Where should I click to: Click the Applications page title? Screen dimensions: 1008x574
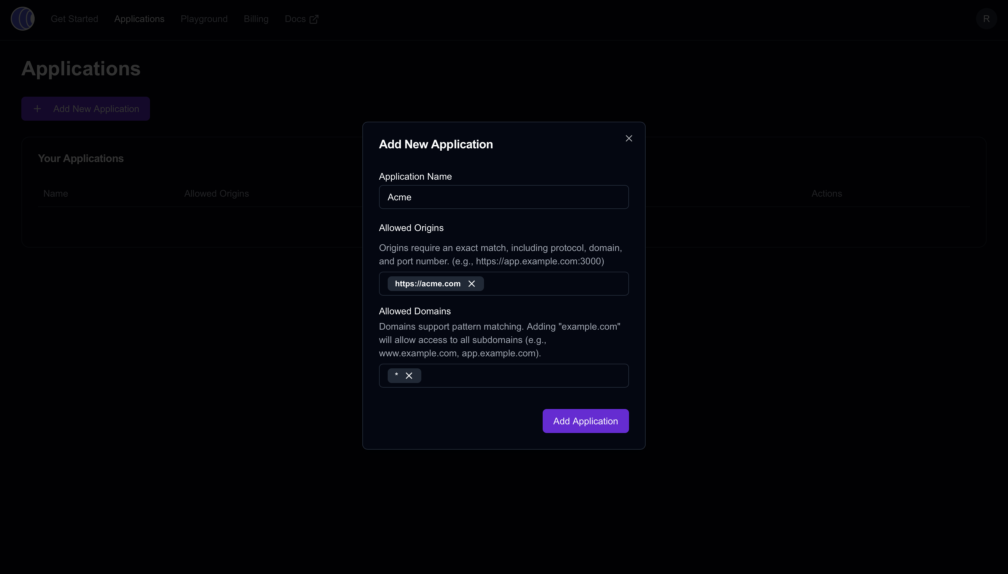tap(81, 69)
